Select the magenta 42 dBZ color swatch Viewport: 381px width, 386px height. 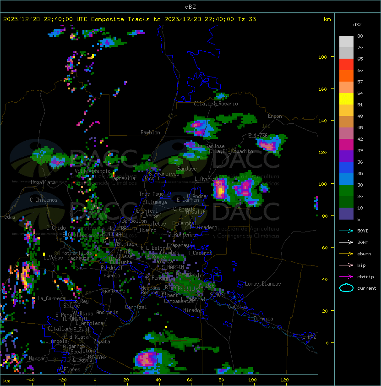click(x=346, y=144)
